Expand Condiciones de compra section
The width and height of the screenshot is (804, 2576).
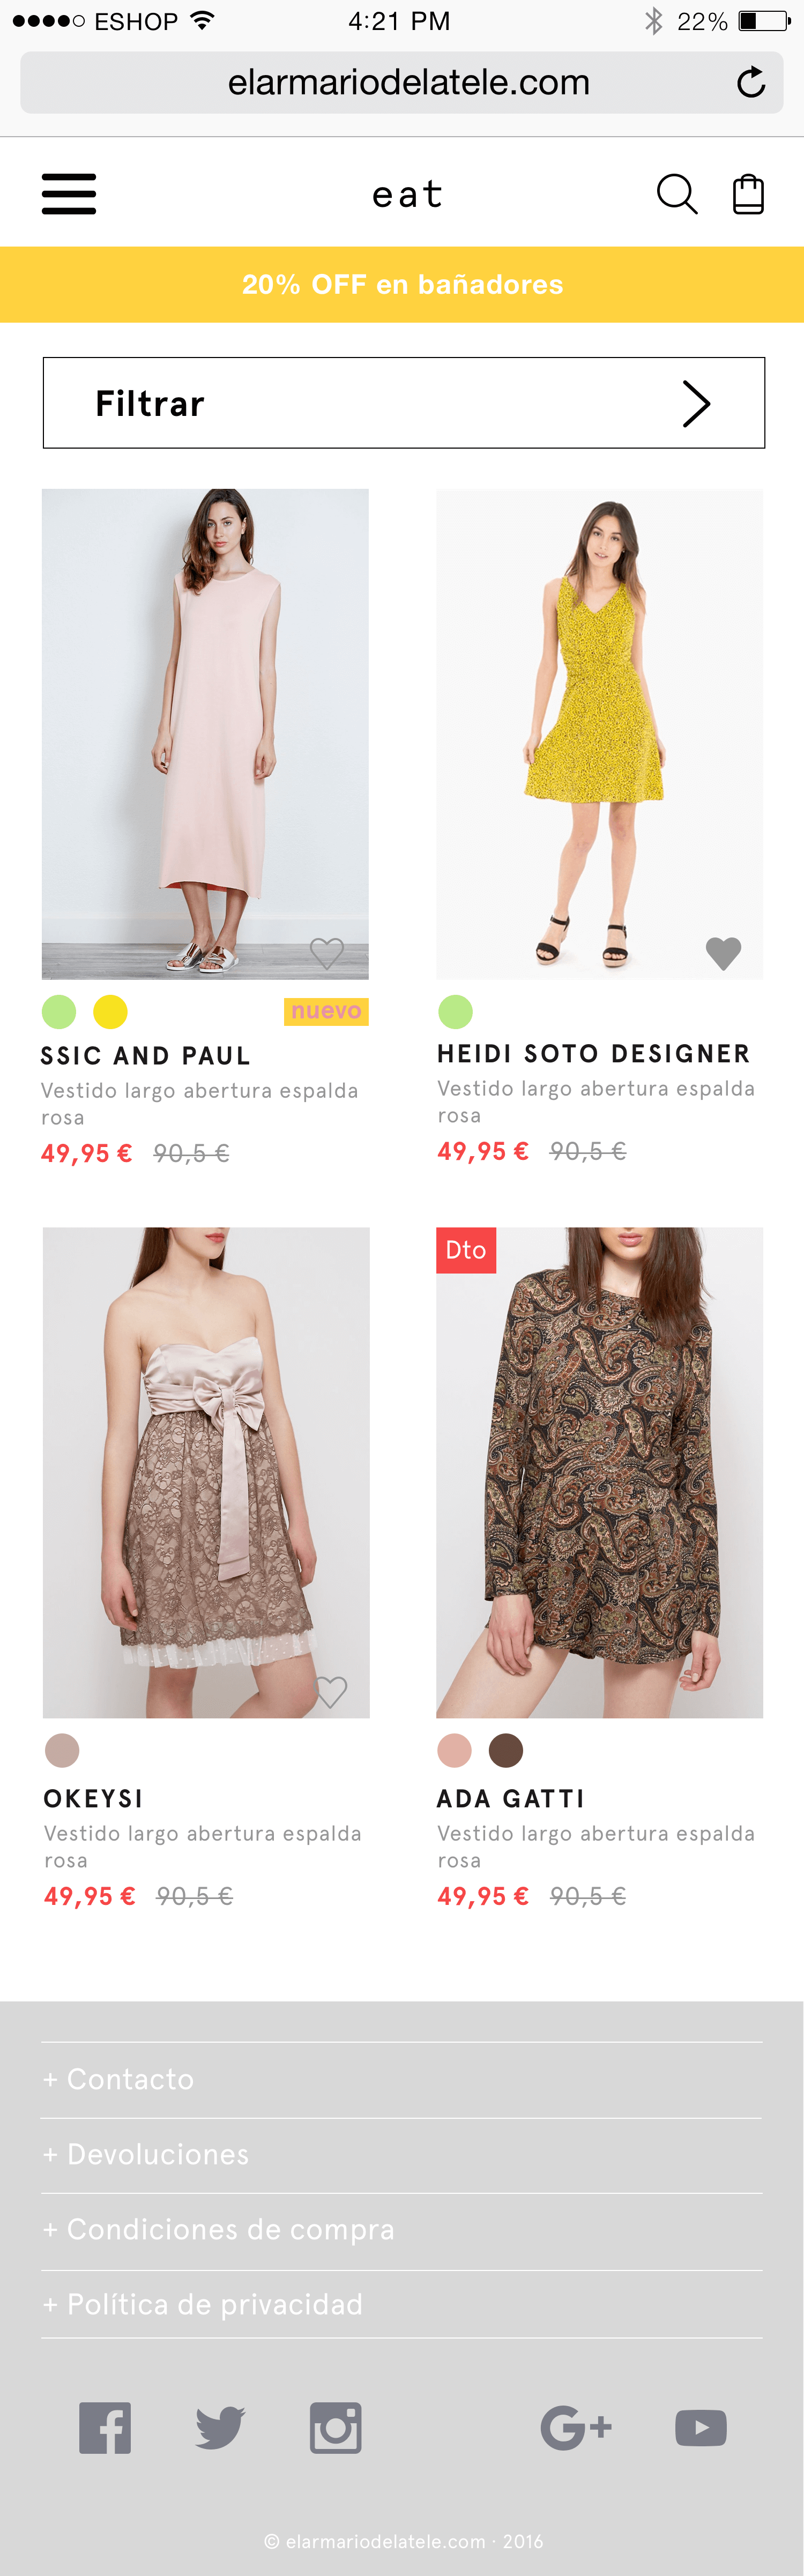[402, 2230]
